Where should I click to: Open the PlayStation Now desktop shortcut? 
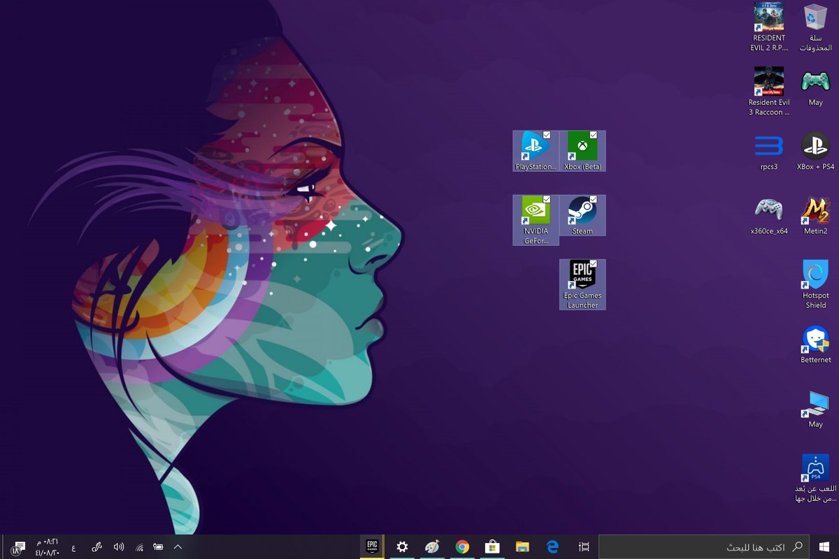coord(536,151)
